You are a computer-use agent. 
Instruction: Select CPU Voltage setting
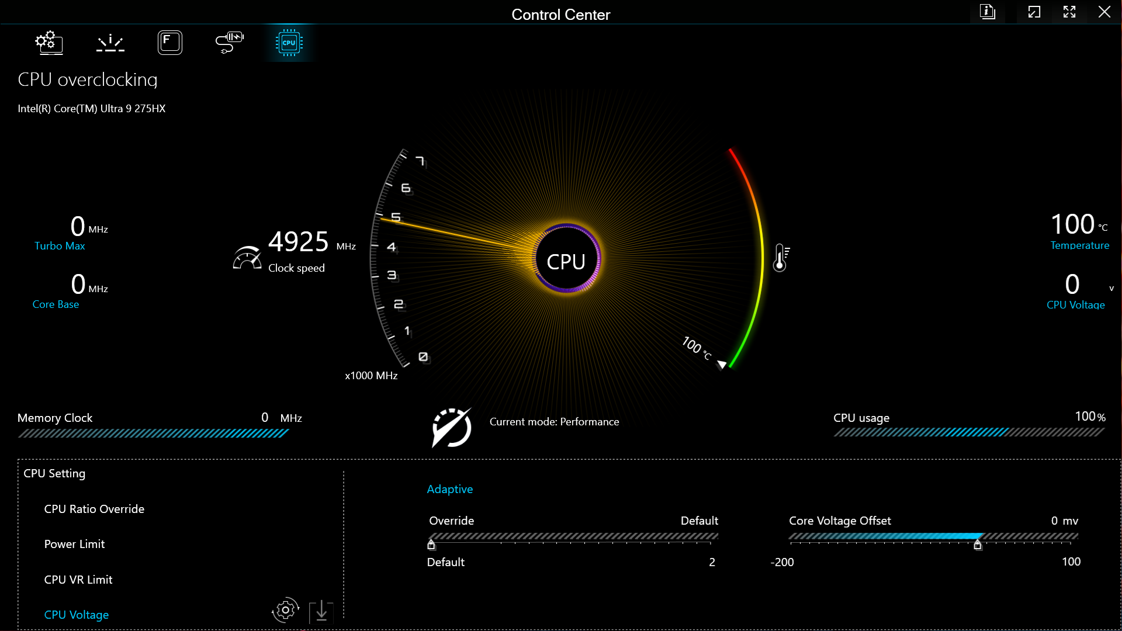77,615
